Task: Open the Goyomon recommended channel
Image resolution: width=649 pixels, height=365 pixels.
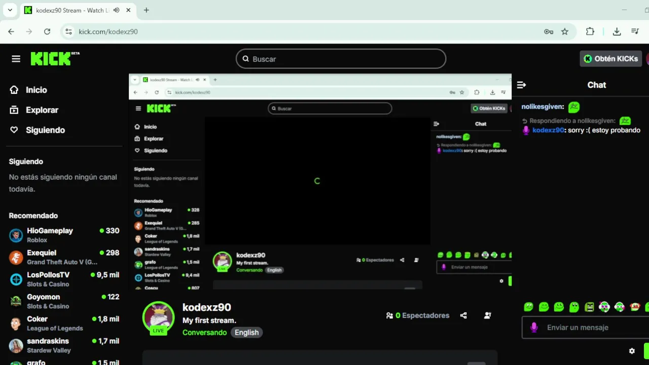Action: [x=64, y=301]
